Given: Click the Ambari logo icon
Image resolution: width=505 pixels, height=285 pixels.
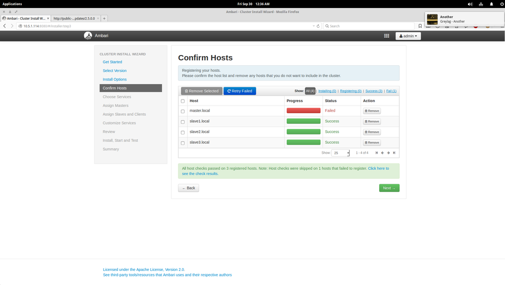Looking at the screenshot, I should (88, 36).
